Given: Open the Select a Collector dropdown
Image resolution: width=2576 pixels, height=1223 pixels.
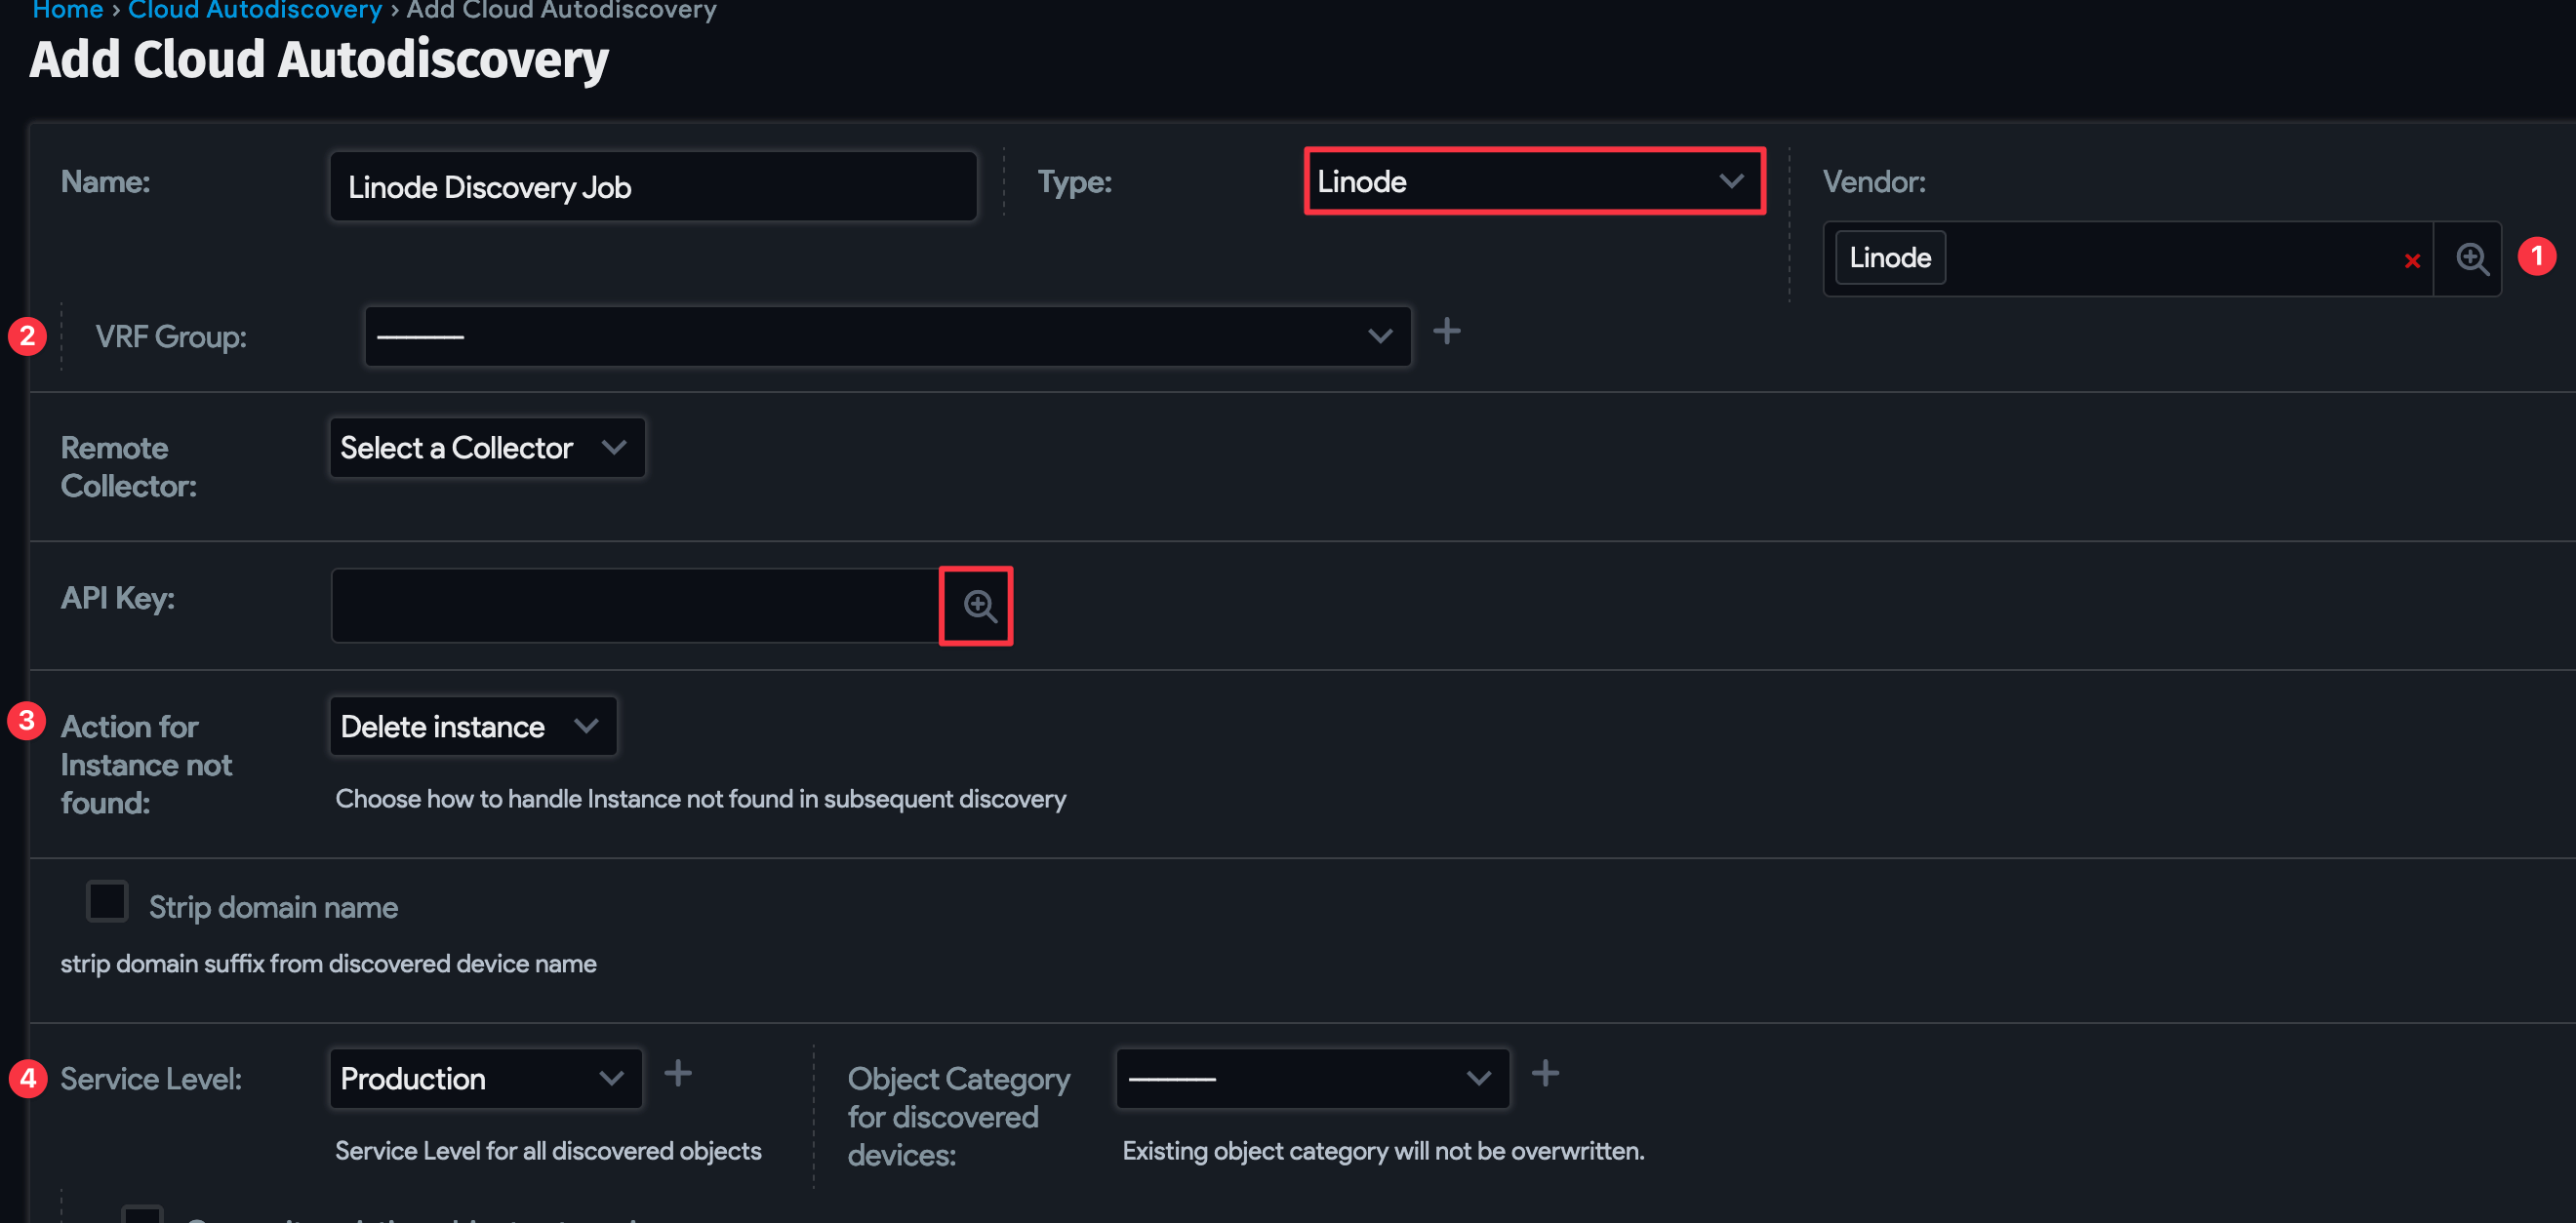Looking at the screenshot, I should (x=486, y=448).
